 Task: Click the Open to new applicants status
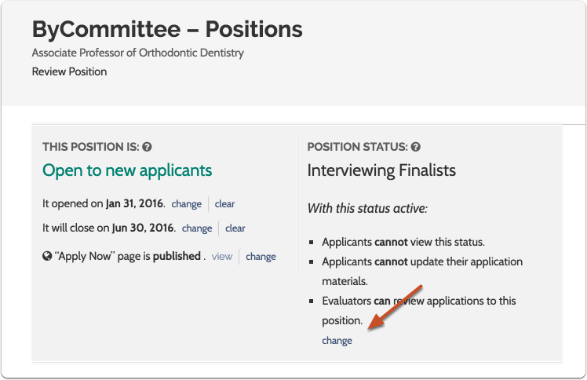coord(127,170)
